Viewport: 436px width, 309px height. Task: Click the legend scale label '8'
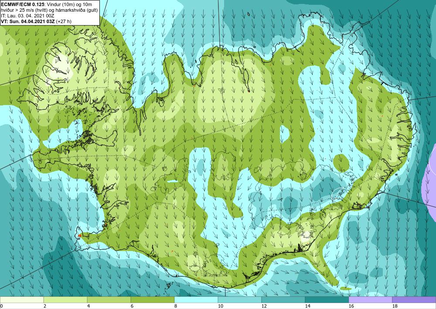[x=176, y=306]
